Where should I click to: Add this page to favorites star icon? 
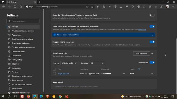pyautogui.click(x=92, y=7)
